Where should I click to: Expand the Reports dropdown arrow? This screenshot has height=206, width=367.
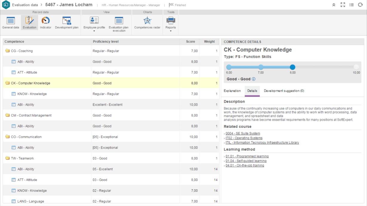click(x=171, y=31)
